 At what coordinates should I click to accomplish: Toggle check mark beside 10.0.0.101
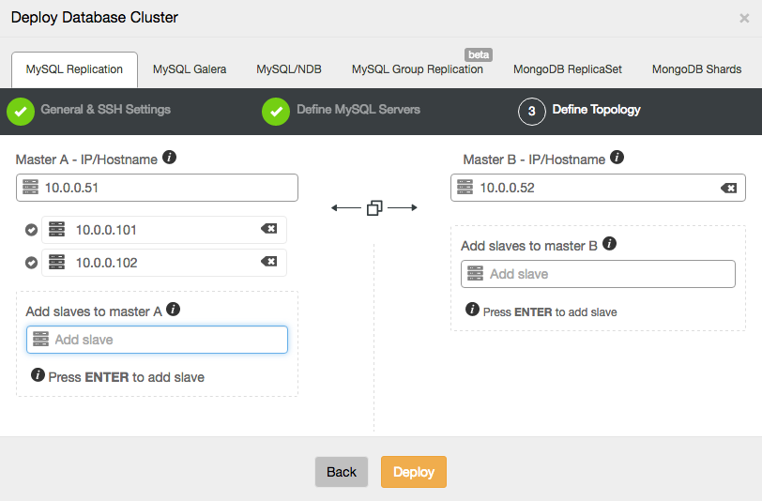pos(32,230)
